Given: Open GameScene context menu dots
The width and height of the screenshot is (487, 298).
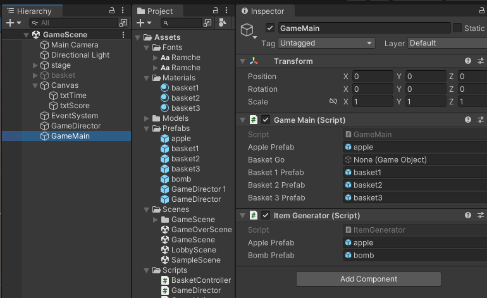Looking at the screenshot, I should (x=123, y=35).
